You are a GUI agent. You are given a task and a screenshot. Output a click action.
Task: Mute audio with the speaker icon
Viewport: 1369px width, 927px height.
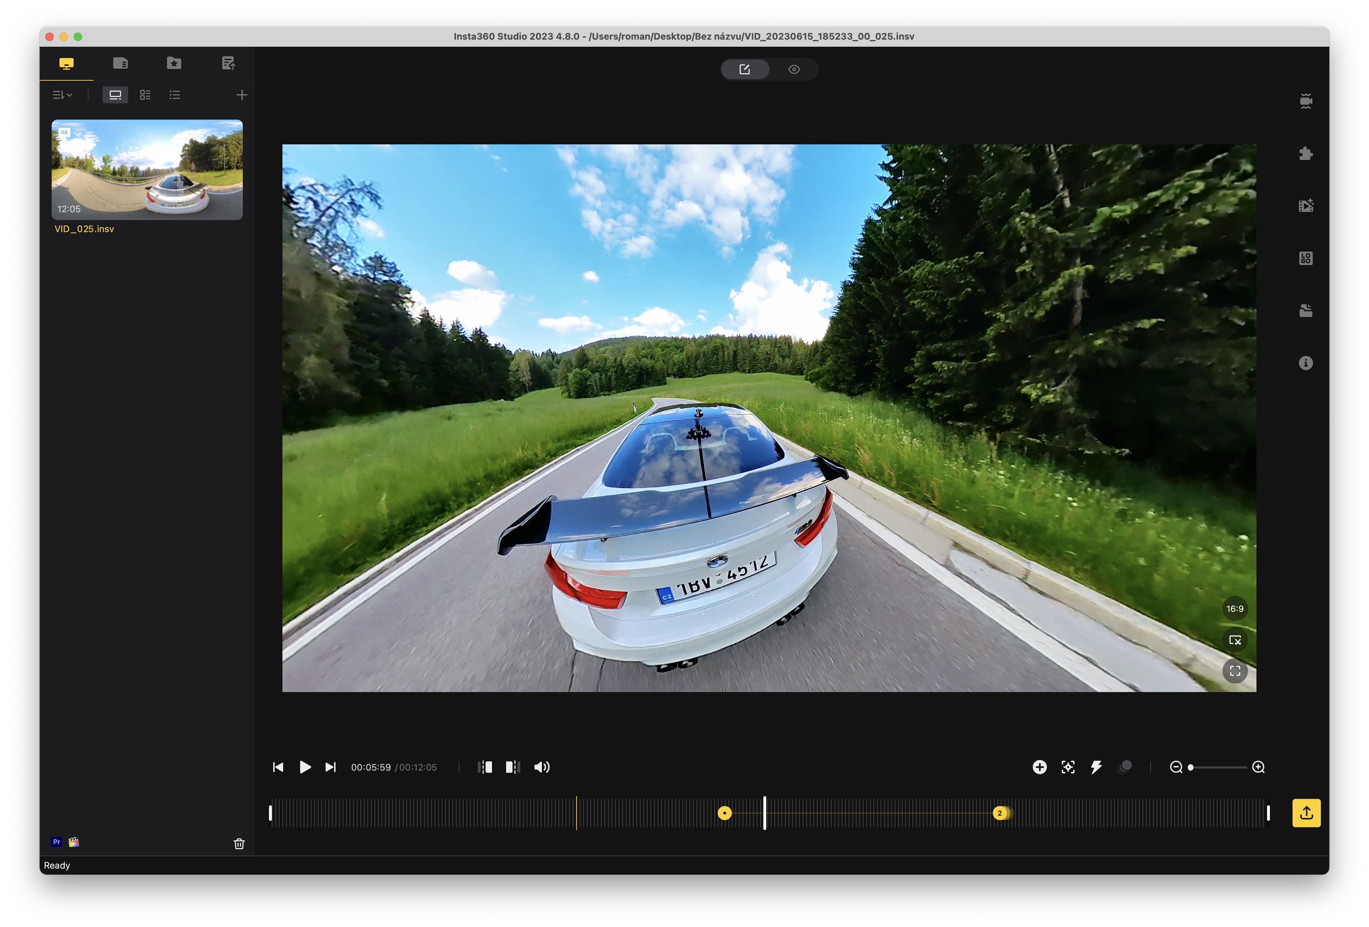point(542,767)
